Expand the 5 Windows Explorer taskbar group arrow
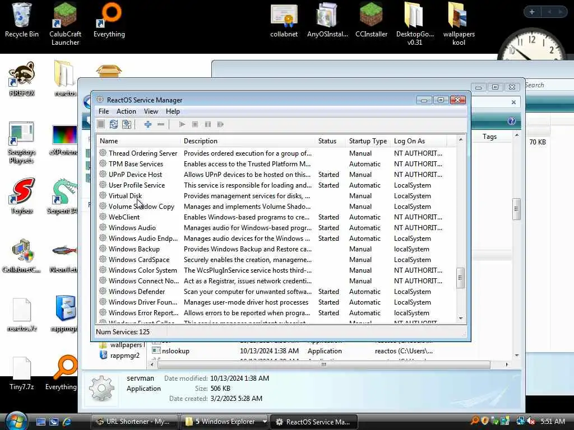The height and width of the screenshot is (430, 574). click(x=265, y=422)
